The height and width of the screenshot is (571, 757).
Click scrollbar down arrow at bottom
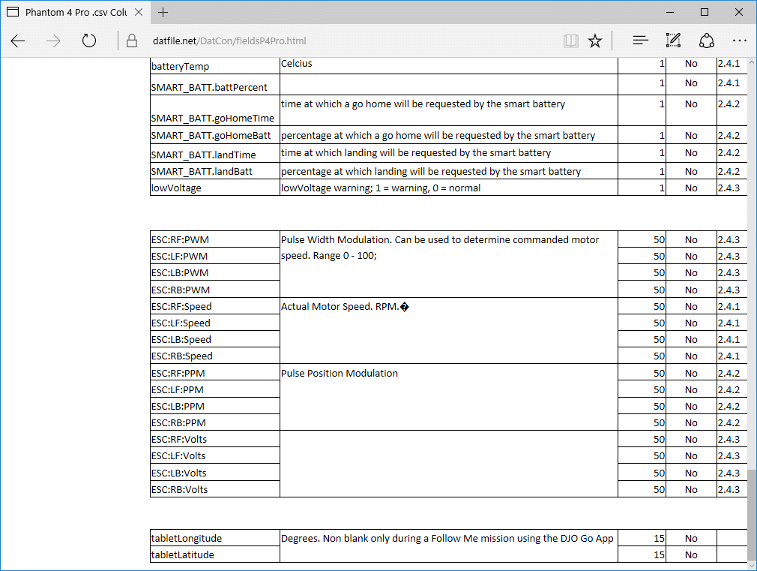pos(752,564)
